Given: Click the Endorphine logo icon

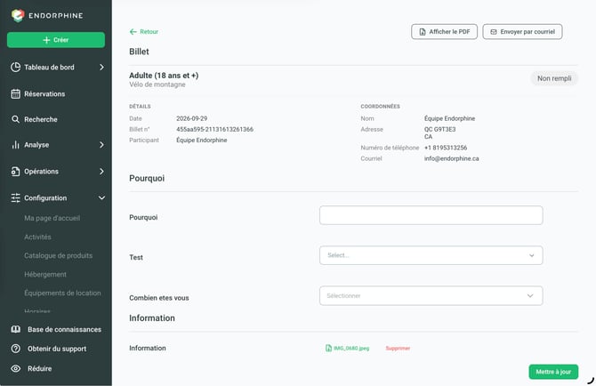Looking at the screenshot, I should click(x=18, y=15).
